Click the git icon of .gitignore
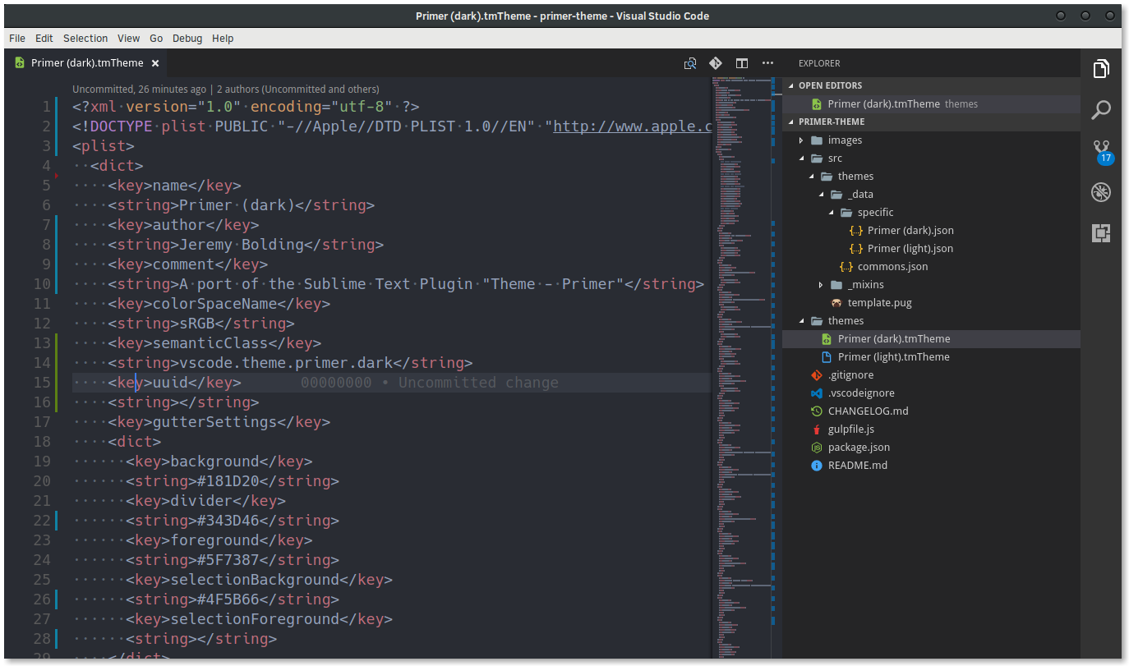Screen dimensions: 1129x666 817,375
